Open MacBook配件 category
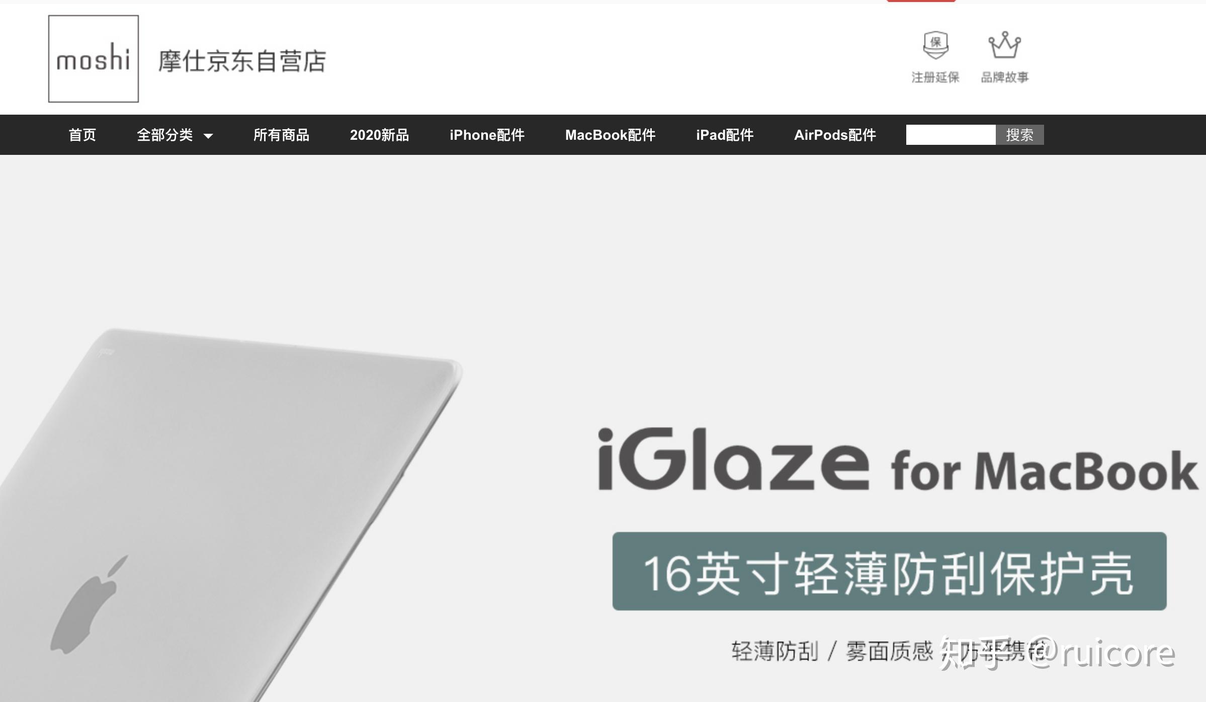Screen dimensions: 1206x702 click(x=610, y=135)
